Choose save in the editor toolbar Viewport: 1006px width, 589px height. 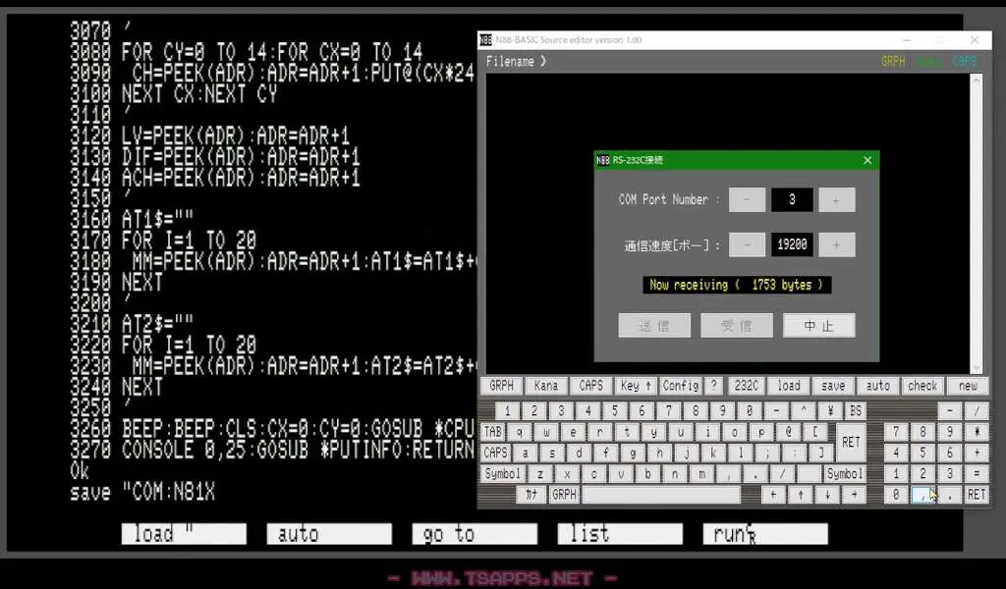(x=833, y=386)
